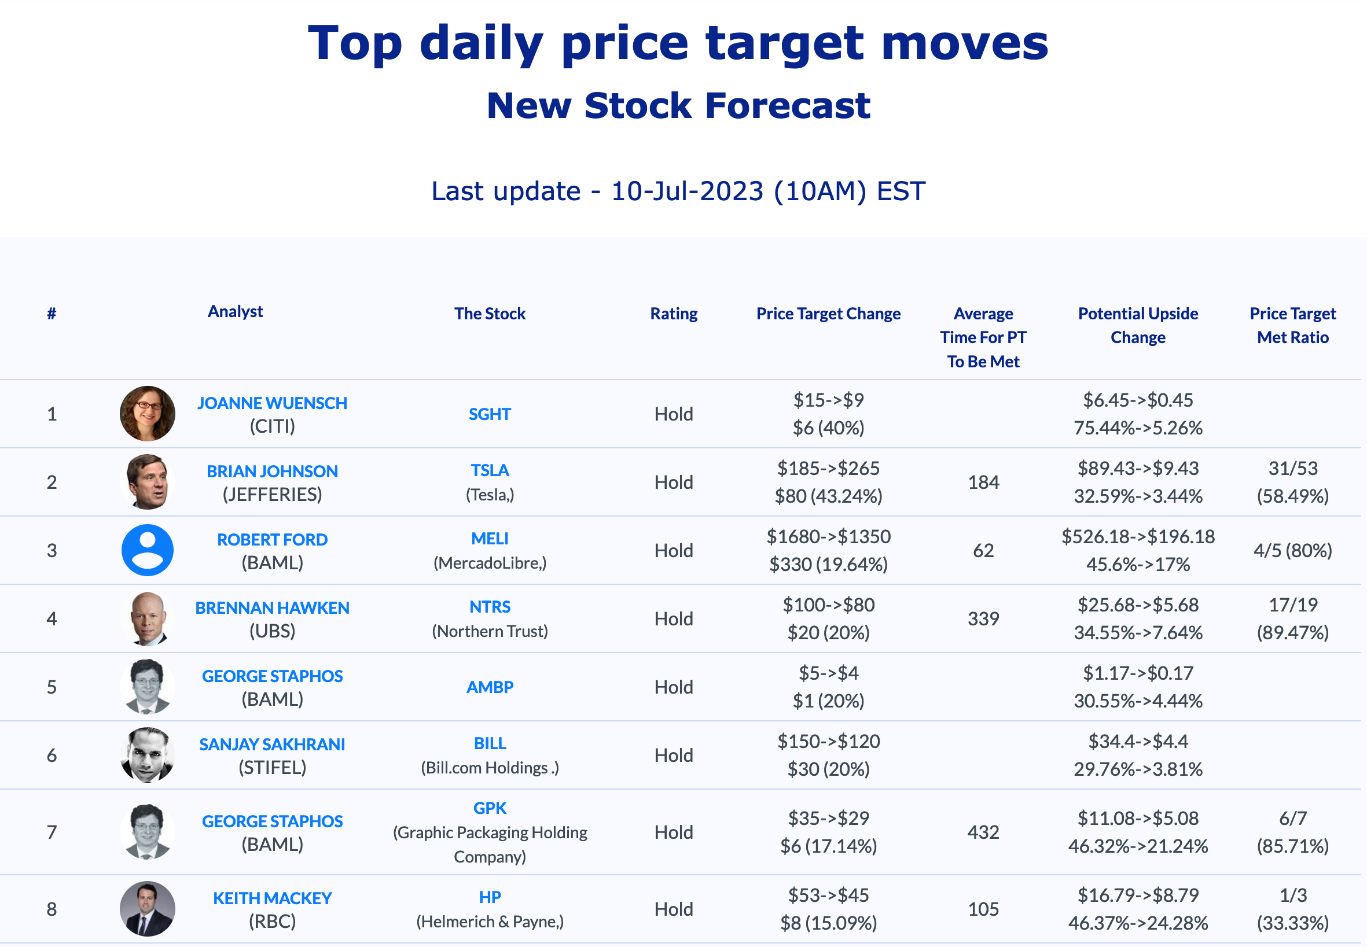
Task: Open the AMBP stock ticker link
Action: click(x=490, y=687)
